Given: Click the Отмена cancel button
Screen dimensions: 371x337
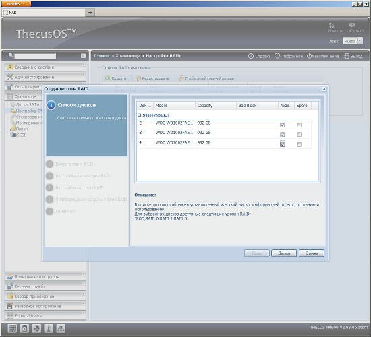Looking at the screenshot, I should (x=312, y=253).
